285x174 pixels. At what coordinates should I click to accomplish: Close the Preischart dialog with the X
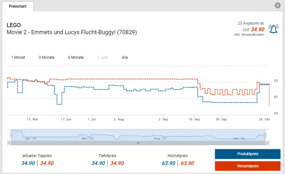coord(277,6)
